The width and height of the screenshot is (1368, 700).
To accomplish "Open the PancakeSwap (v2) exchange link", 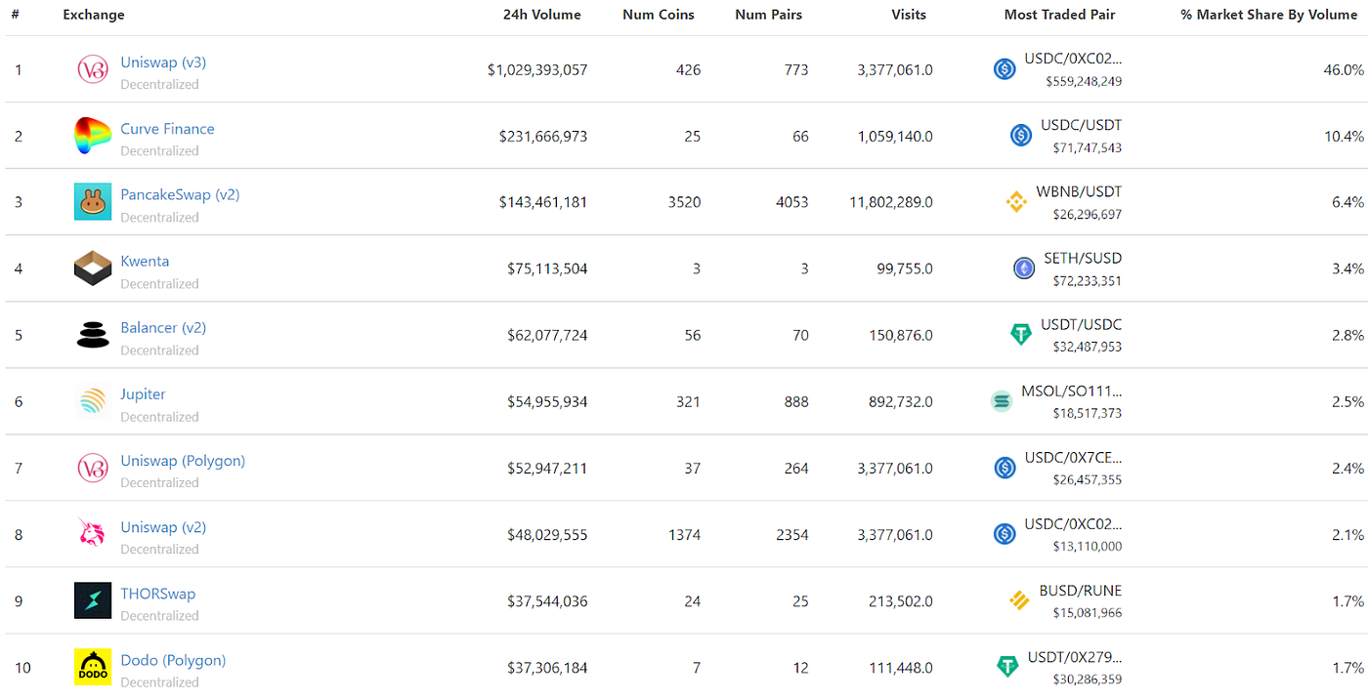I will (180, 195).
